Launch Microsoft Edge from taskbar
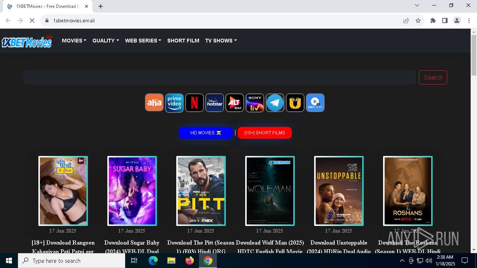The image size is (477, 268). point(153,261)
